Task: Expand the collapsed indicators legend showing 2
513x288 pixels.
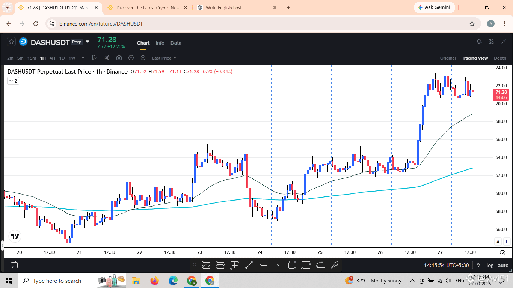Action: [x=13, y=81]
